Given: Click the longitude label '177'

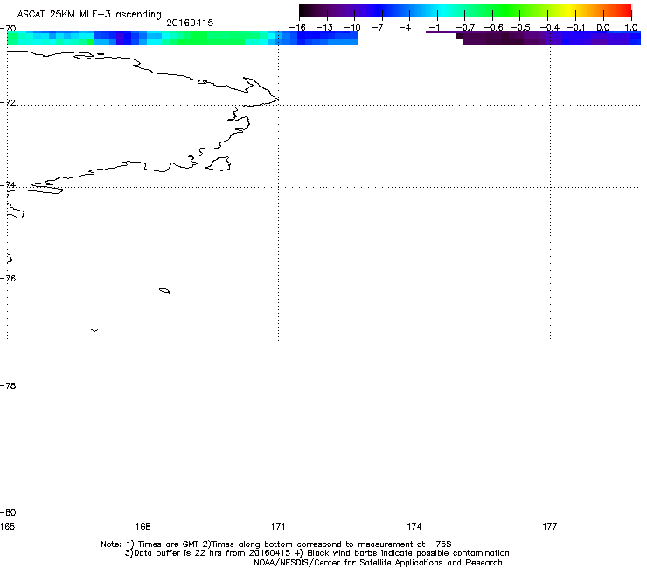Looking at the screenshot, I should coord(550,527).
